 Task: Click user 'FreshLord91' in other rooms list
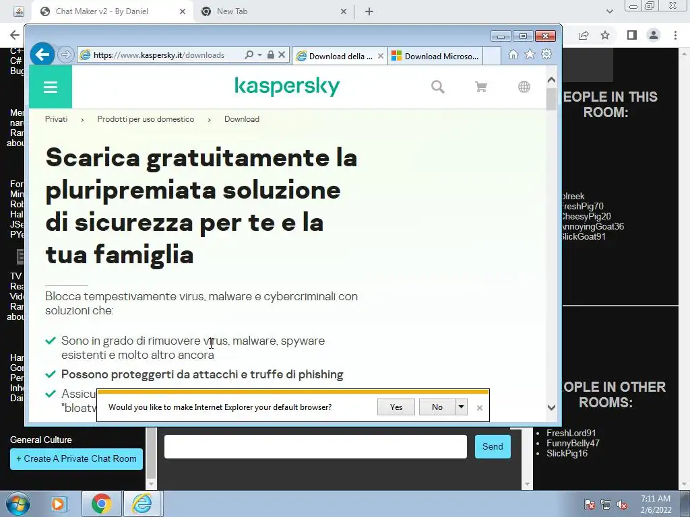click(571, 433)
